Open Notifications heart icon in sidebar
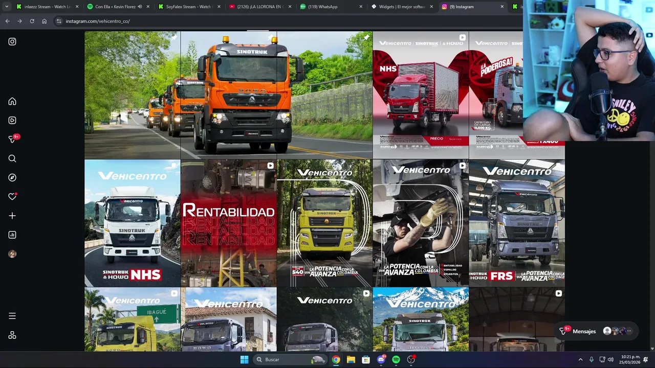Image resolution: width=655 pixels, height=368 pixels. [12, 196]
